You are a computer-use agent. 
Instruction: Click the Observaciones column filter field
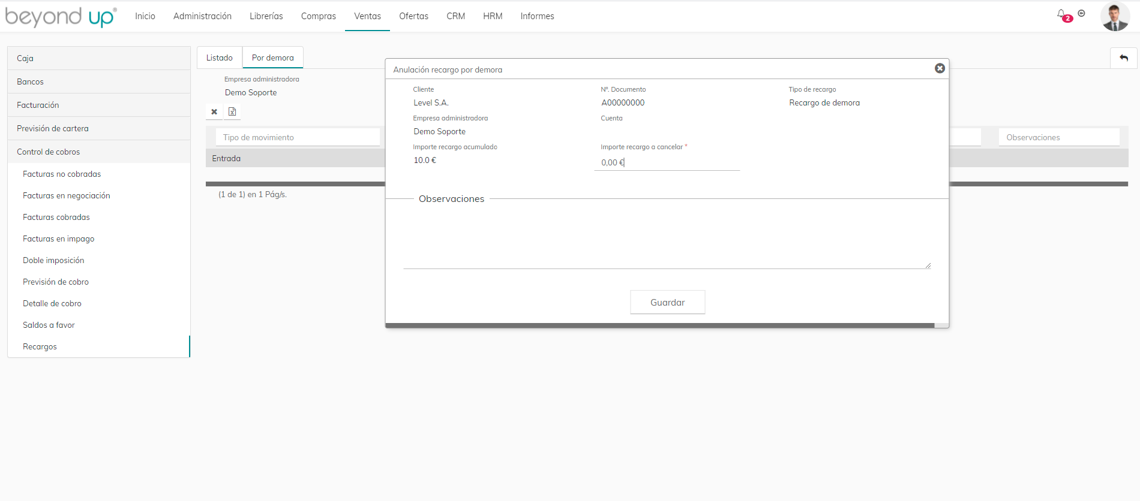point(1059,137)
